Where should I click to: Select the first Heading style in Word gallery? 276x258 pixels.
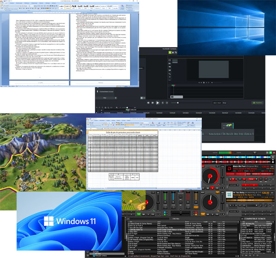pyautogui.click(x=74, y=7)
